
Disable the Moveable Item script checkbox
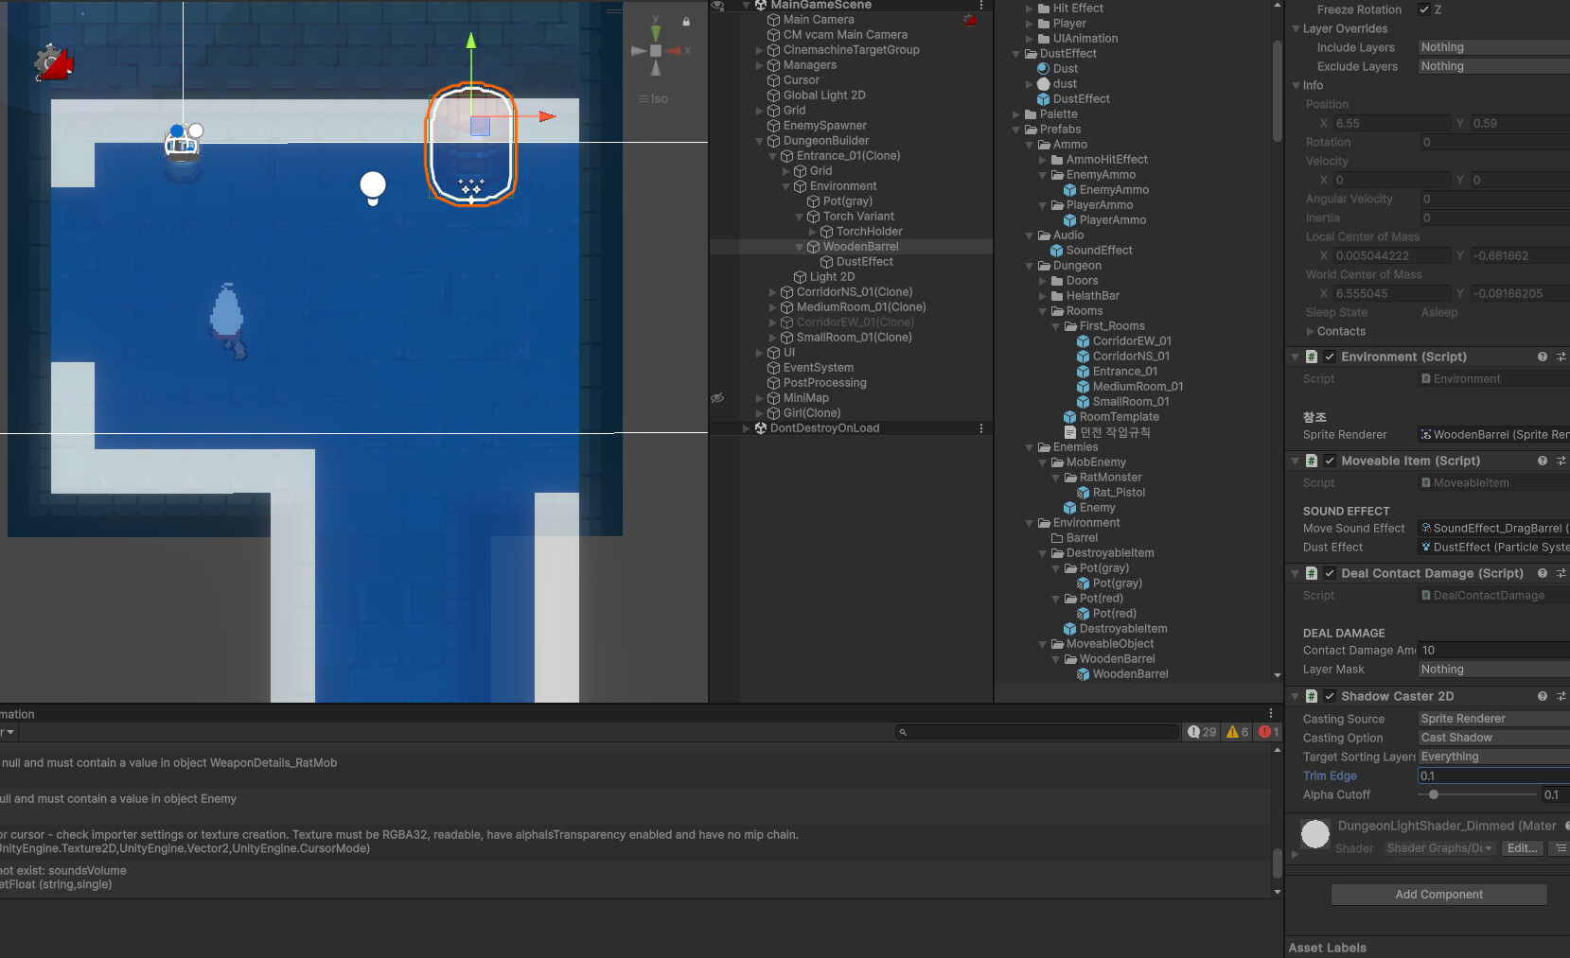coord(1330,461)
